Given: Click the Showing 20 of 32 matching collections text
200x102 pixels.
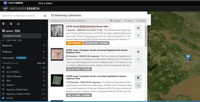Looking at the screenshot, I should pyautogui.click(x=68, y=21).
